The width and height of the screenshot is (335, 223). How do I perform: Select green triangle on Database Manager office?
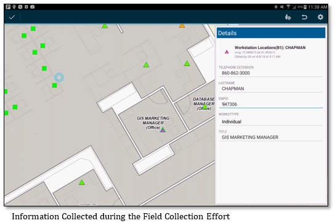(x=204, y=107)
